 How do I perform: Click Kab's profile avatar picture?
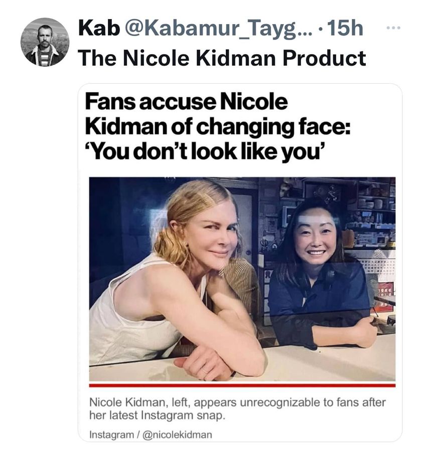(45, 42)
